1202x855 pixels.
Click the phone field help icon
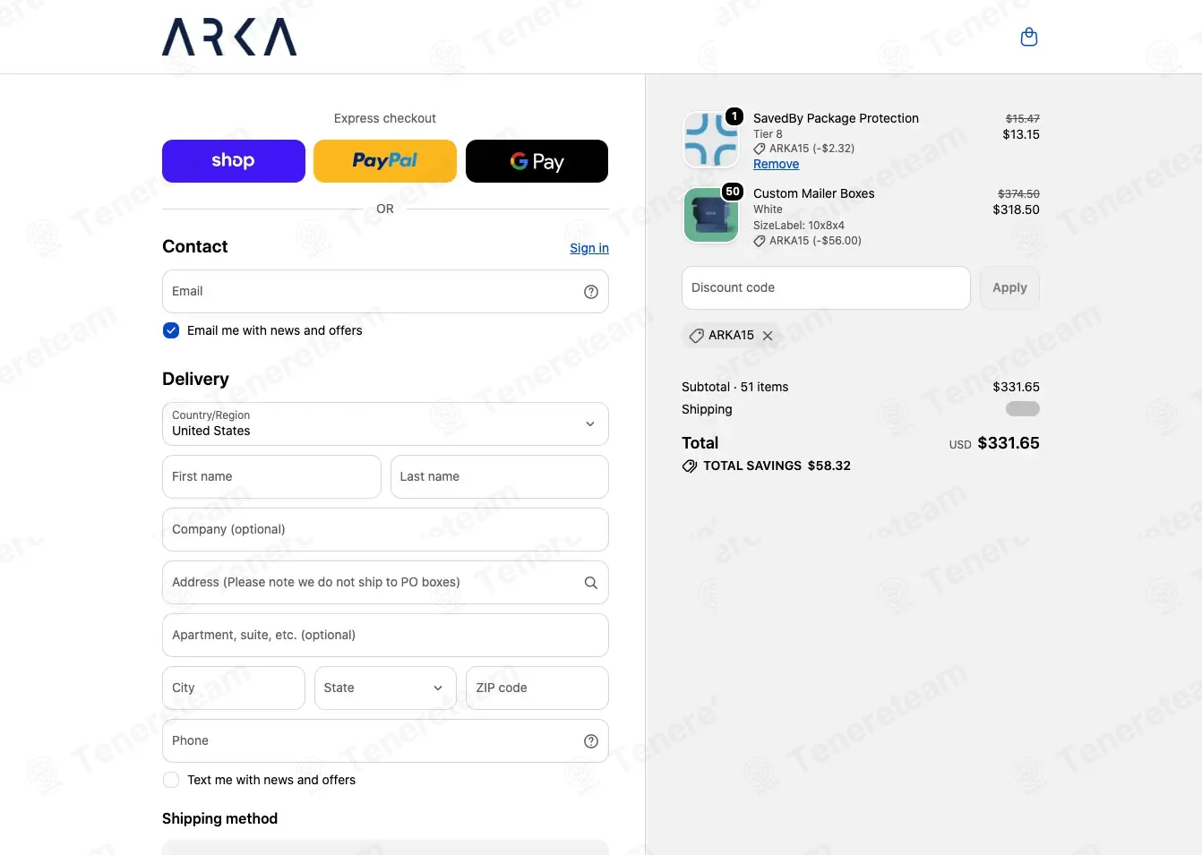click(x=591, y=741)
